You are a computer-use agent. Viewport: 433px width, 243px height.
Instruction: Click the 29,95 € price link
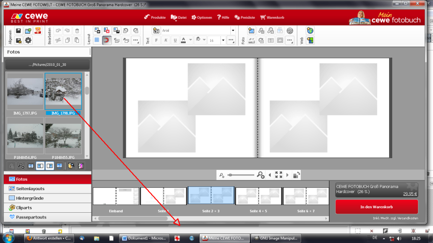click(410, 194)
